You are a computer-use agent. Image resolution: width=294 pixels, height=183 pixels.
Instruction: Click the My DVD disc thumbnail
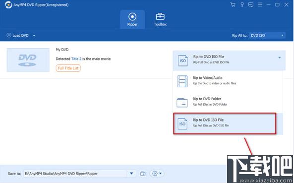click(x=28, y=60)
